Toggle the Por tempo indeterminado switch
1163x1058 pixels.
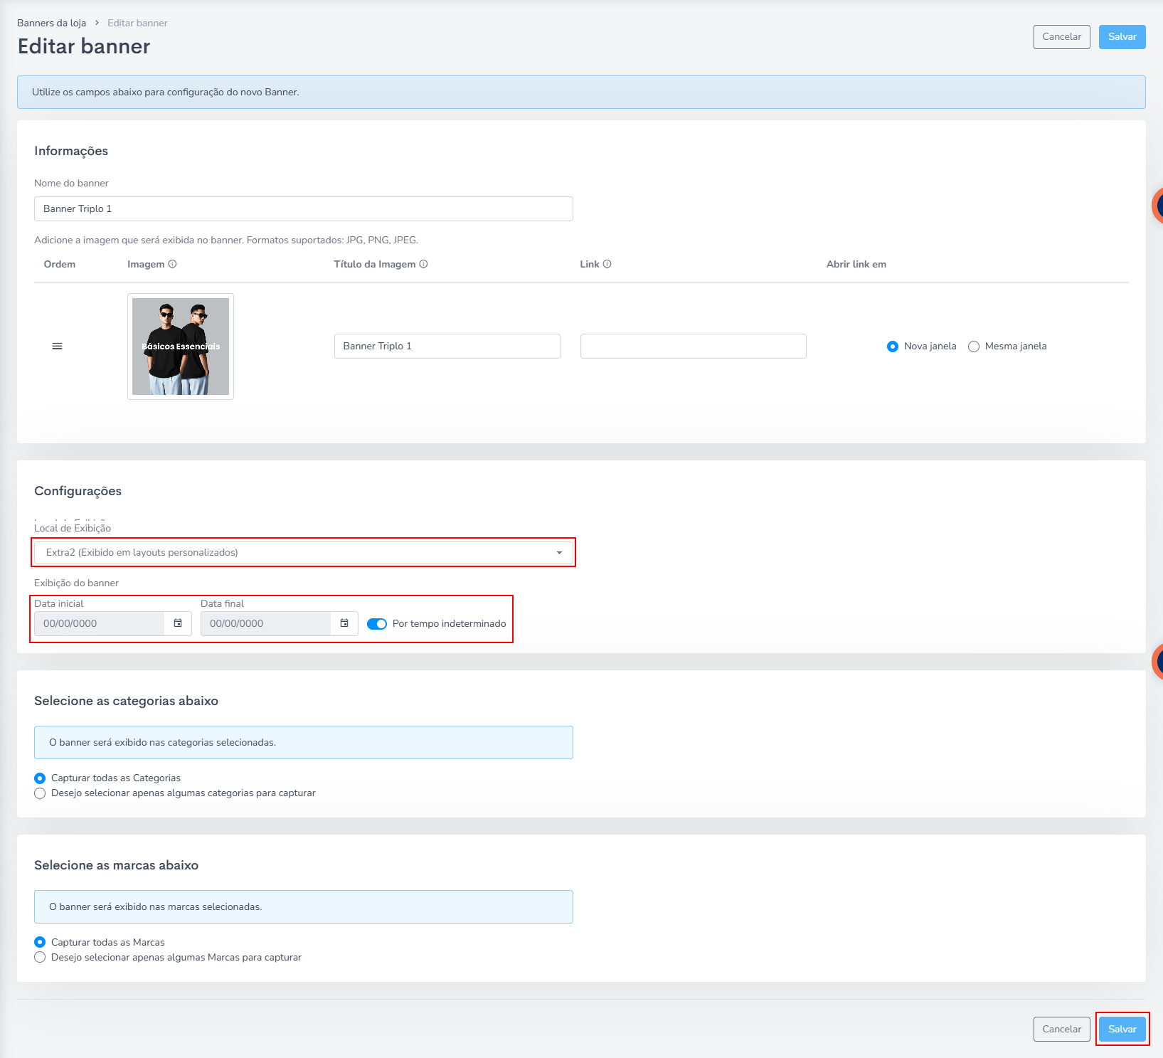[x=376, y=624]
